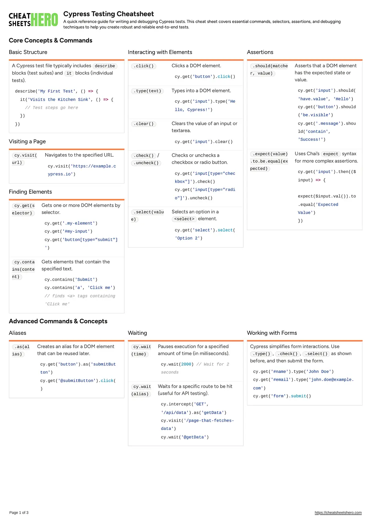The width and height of the screenshot is (371, 524).
Task: Click the .select() tag in Working with Forms
Action: point(316,354)
